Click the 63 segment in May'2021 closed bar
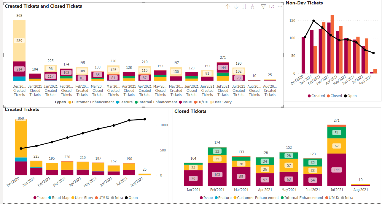This screenshot has width=382, height=204. [x=289, y=179]
